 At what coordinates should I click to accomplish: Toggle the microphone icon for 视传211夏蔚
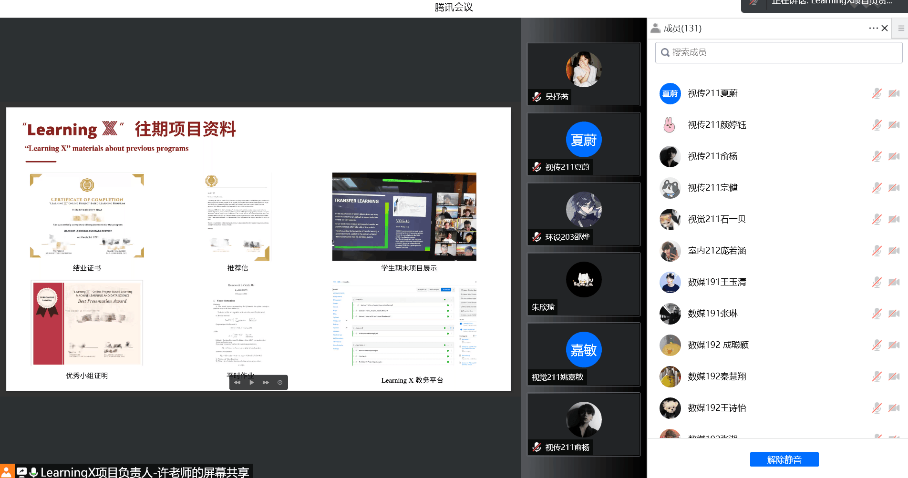coord(877,93)
